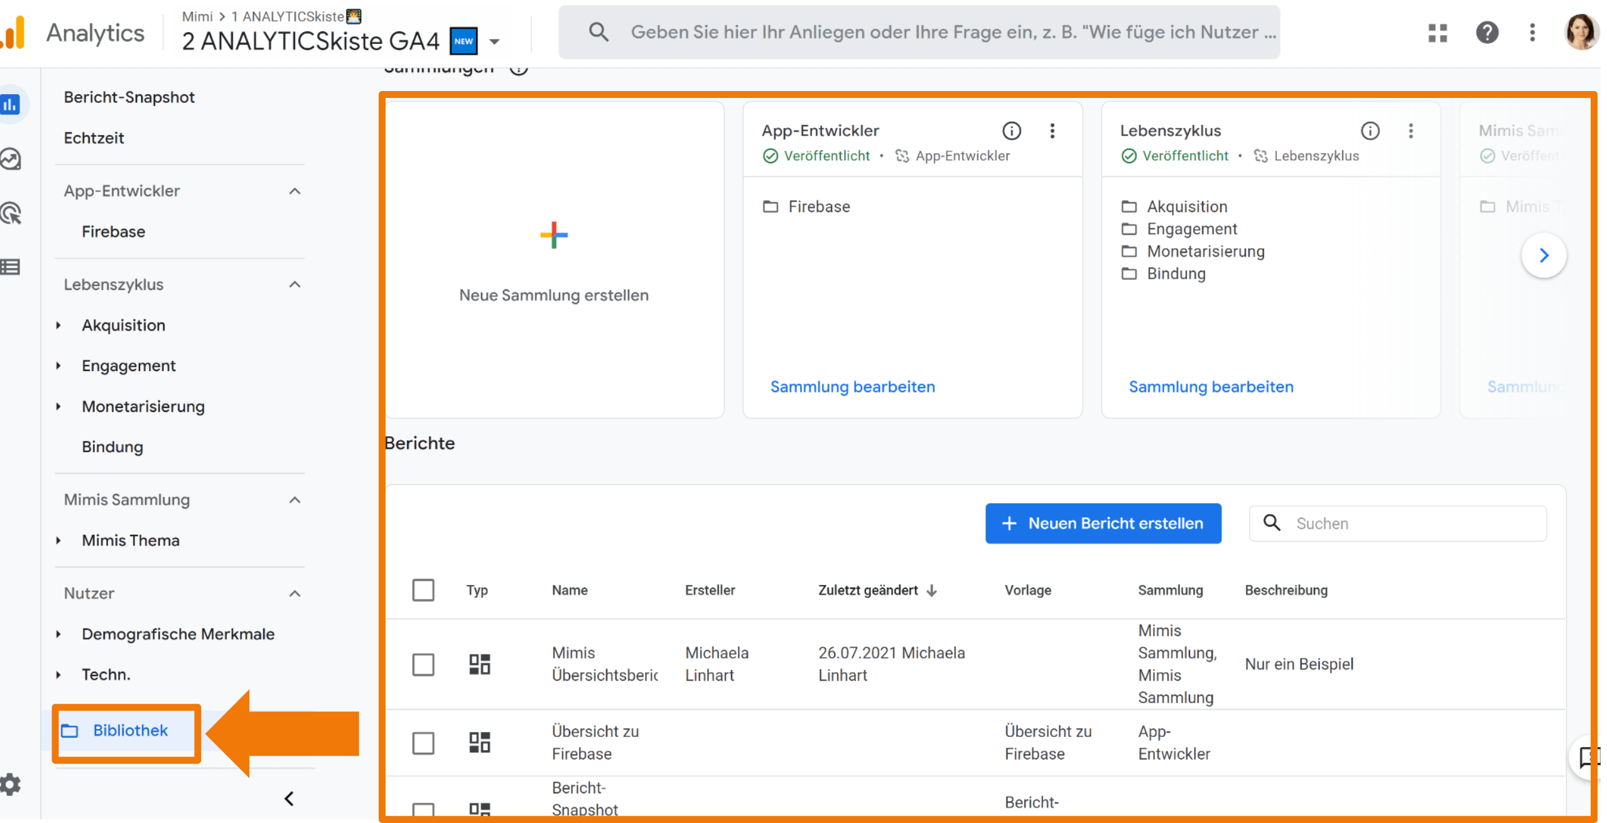Image resolution: width=1607 pixels, height=823 pixels.
Task: Click Sammlung bearbeiten under App-Entwickler
Action: tap(852, 387)
